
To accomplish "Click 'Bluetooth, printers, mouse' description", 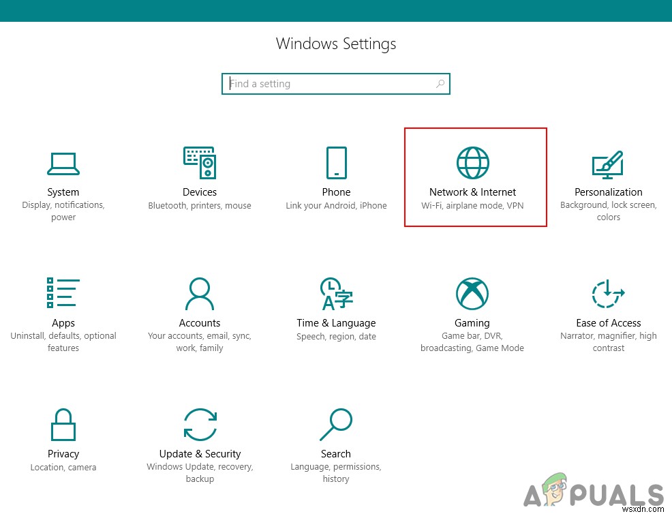I will pos(200,205).
